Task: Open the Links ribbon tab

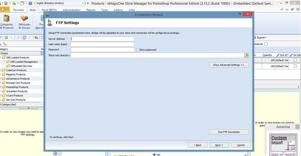Action: coord(132,10)
